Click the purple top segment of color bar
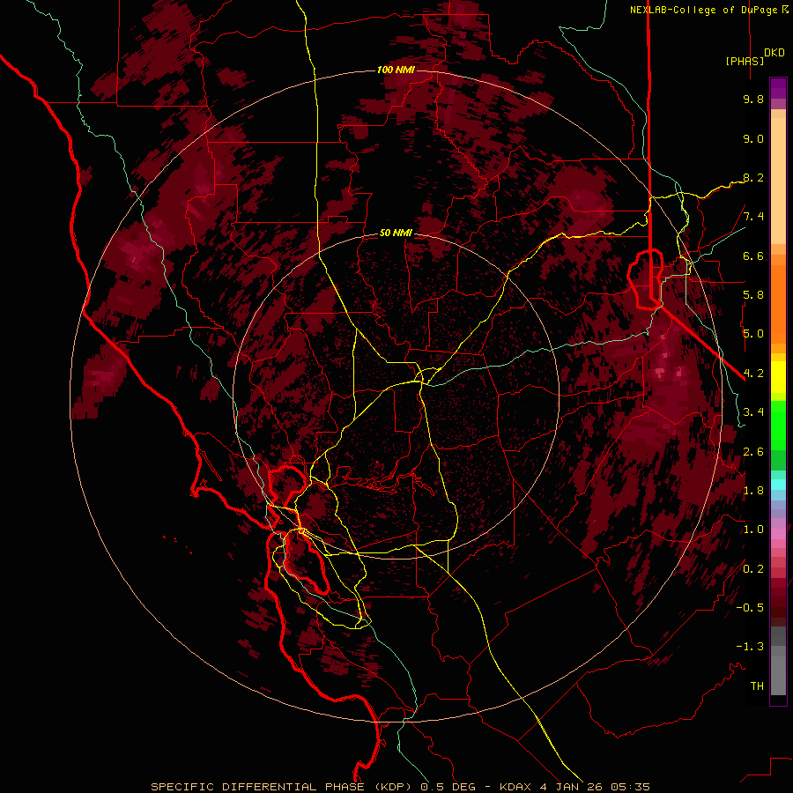The image size is (793, 793). click(x=778, y=88)
